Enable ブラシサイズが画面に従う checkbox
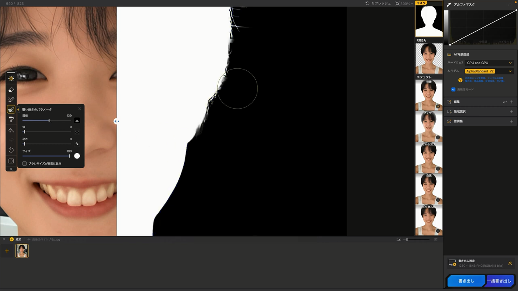 pos(25,164)
